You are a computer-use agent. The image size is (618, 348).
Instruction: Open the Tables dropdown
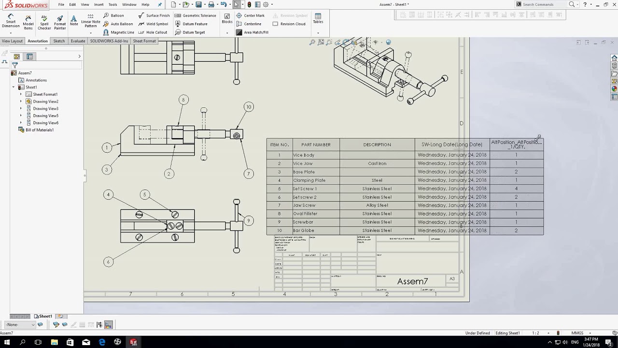[318, 33]
